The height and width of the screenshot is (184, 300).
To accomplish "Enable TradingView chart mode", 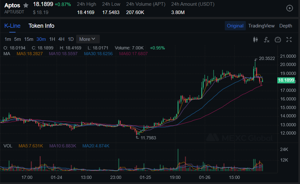I will coord(261,26).
